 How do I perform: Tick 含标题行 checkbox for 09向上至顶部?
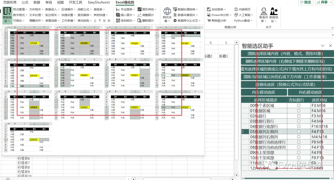coord(299,152)
